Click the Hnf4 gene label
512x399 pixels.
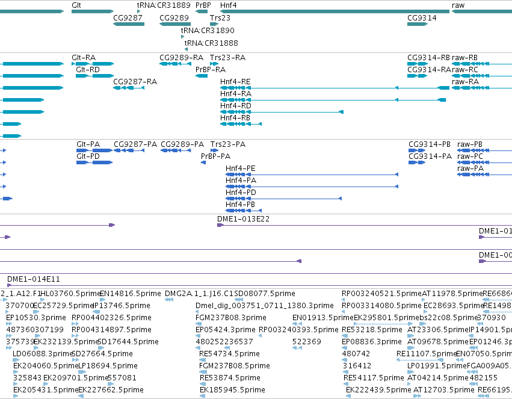228,5
